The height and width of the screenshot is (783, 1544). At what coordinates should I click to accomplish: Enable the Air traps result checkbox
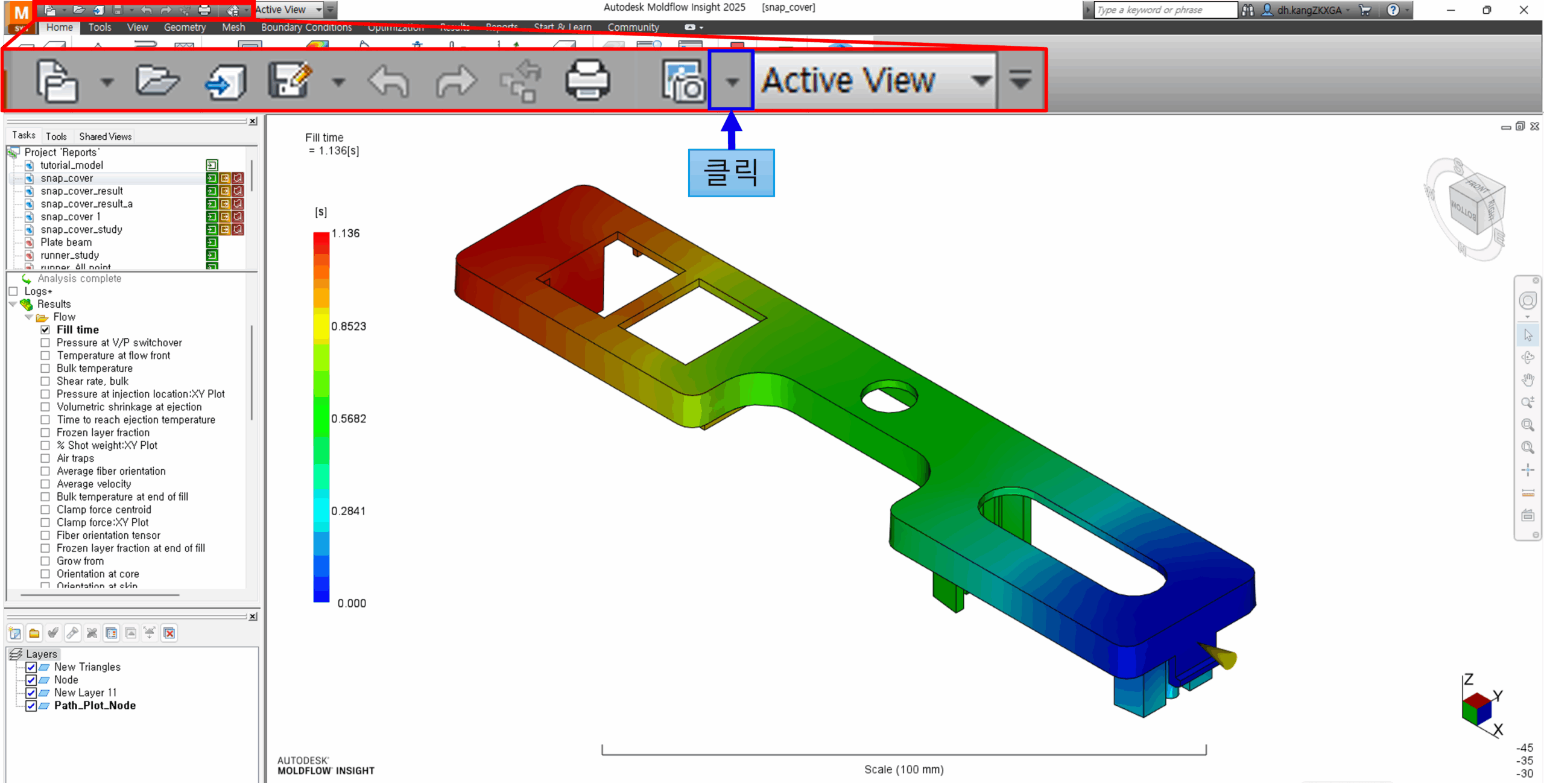pos(45,458)
